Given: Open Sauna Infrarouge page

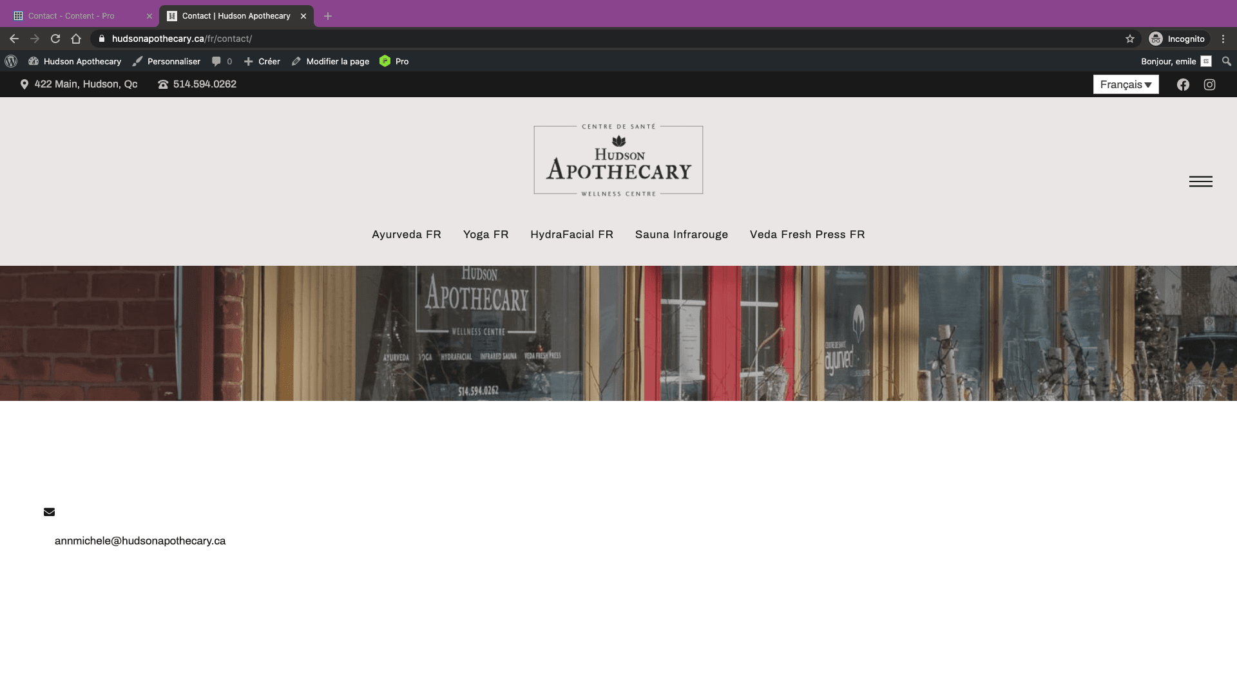Looking at the screenshot, I should click(682, 234).
